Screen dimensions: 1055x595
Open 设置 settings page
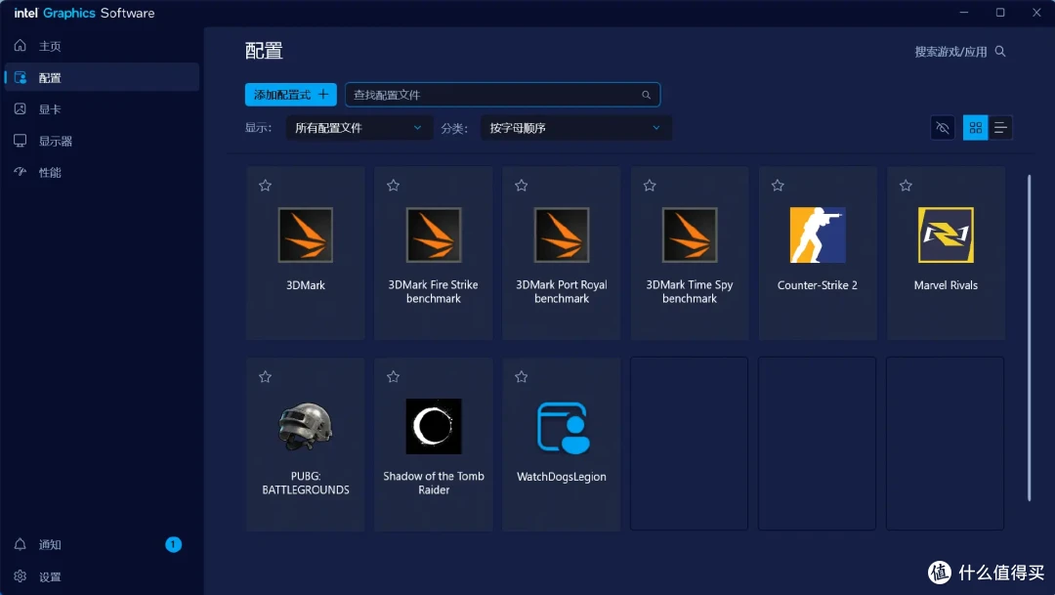tap(103, 576)
